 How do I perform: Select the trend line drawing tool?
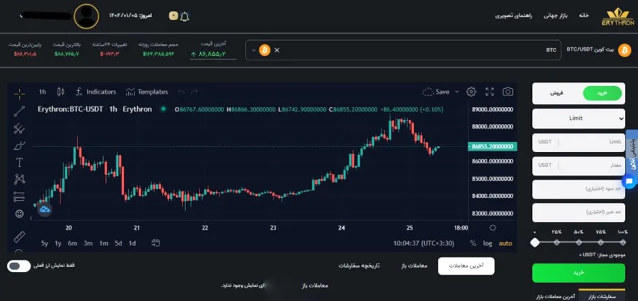tap(19, 111)
